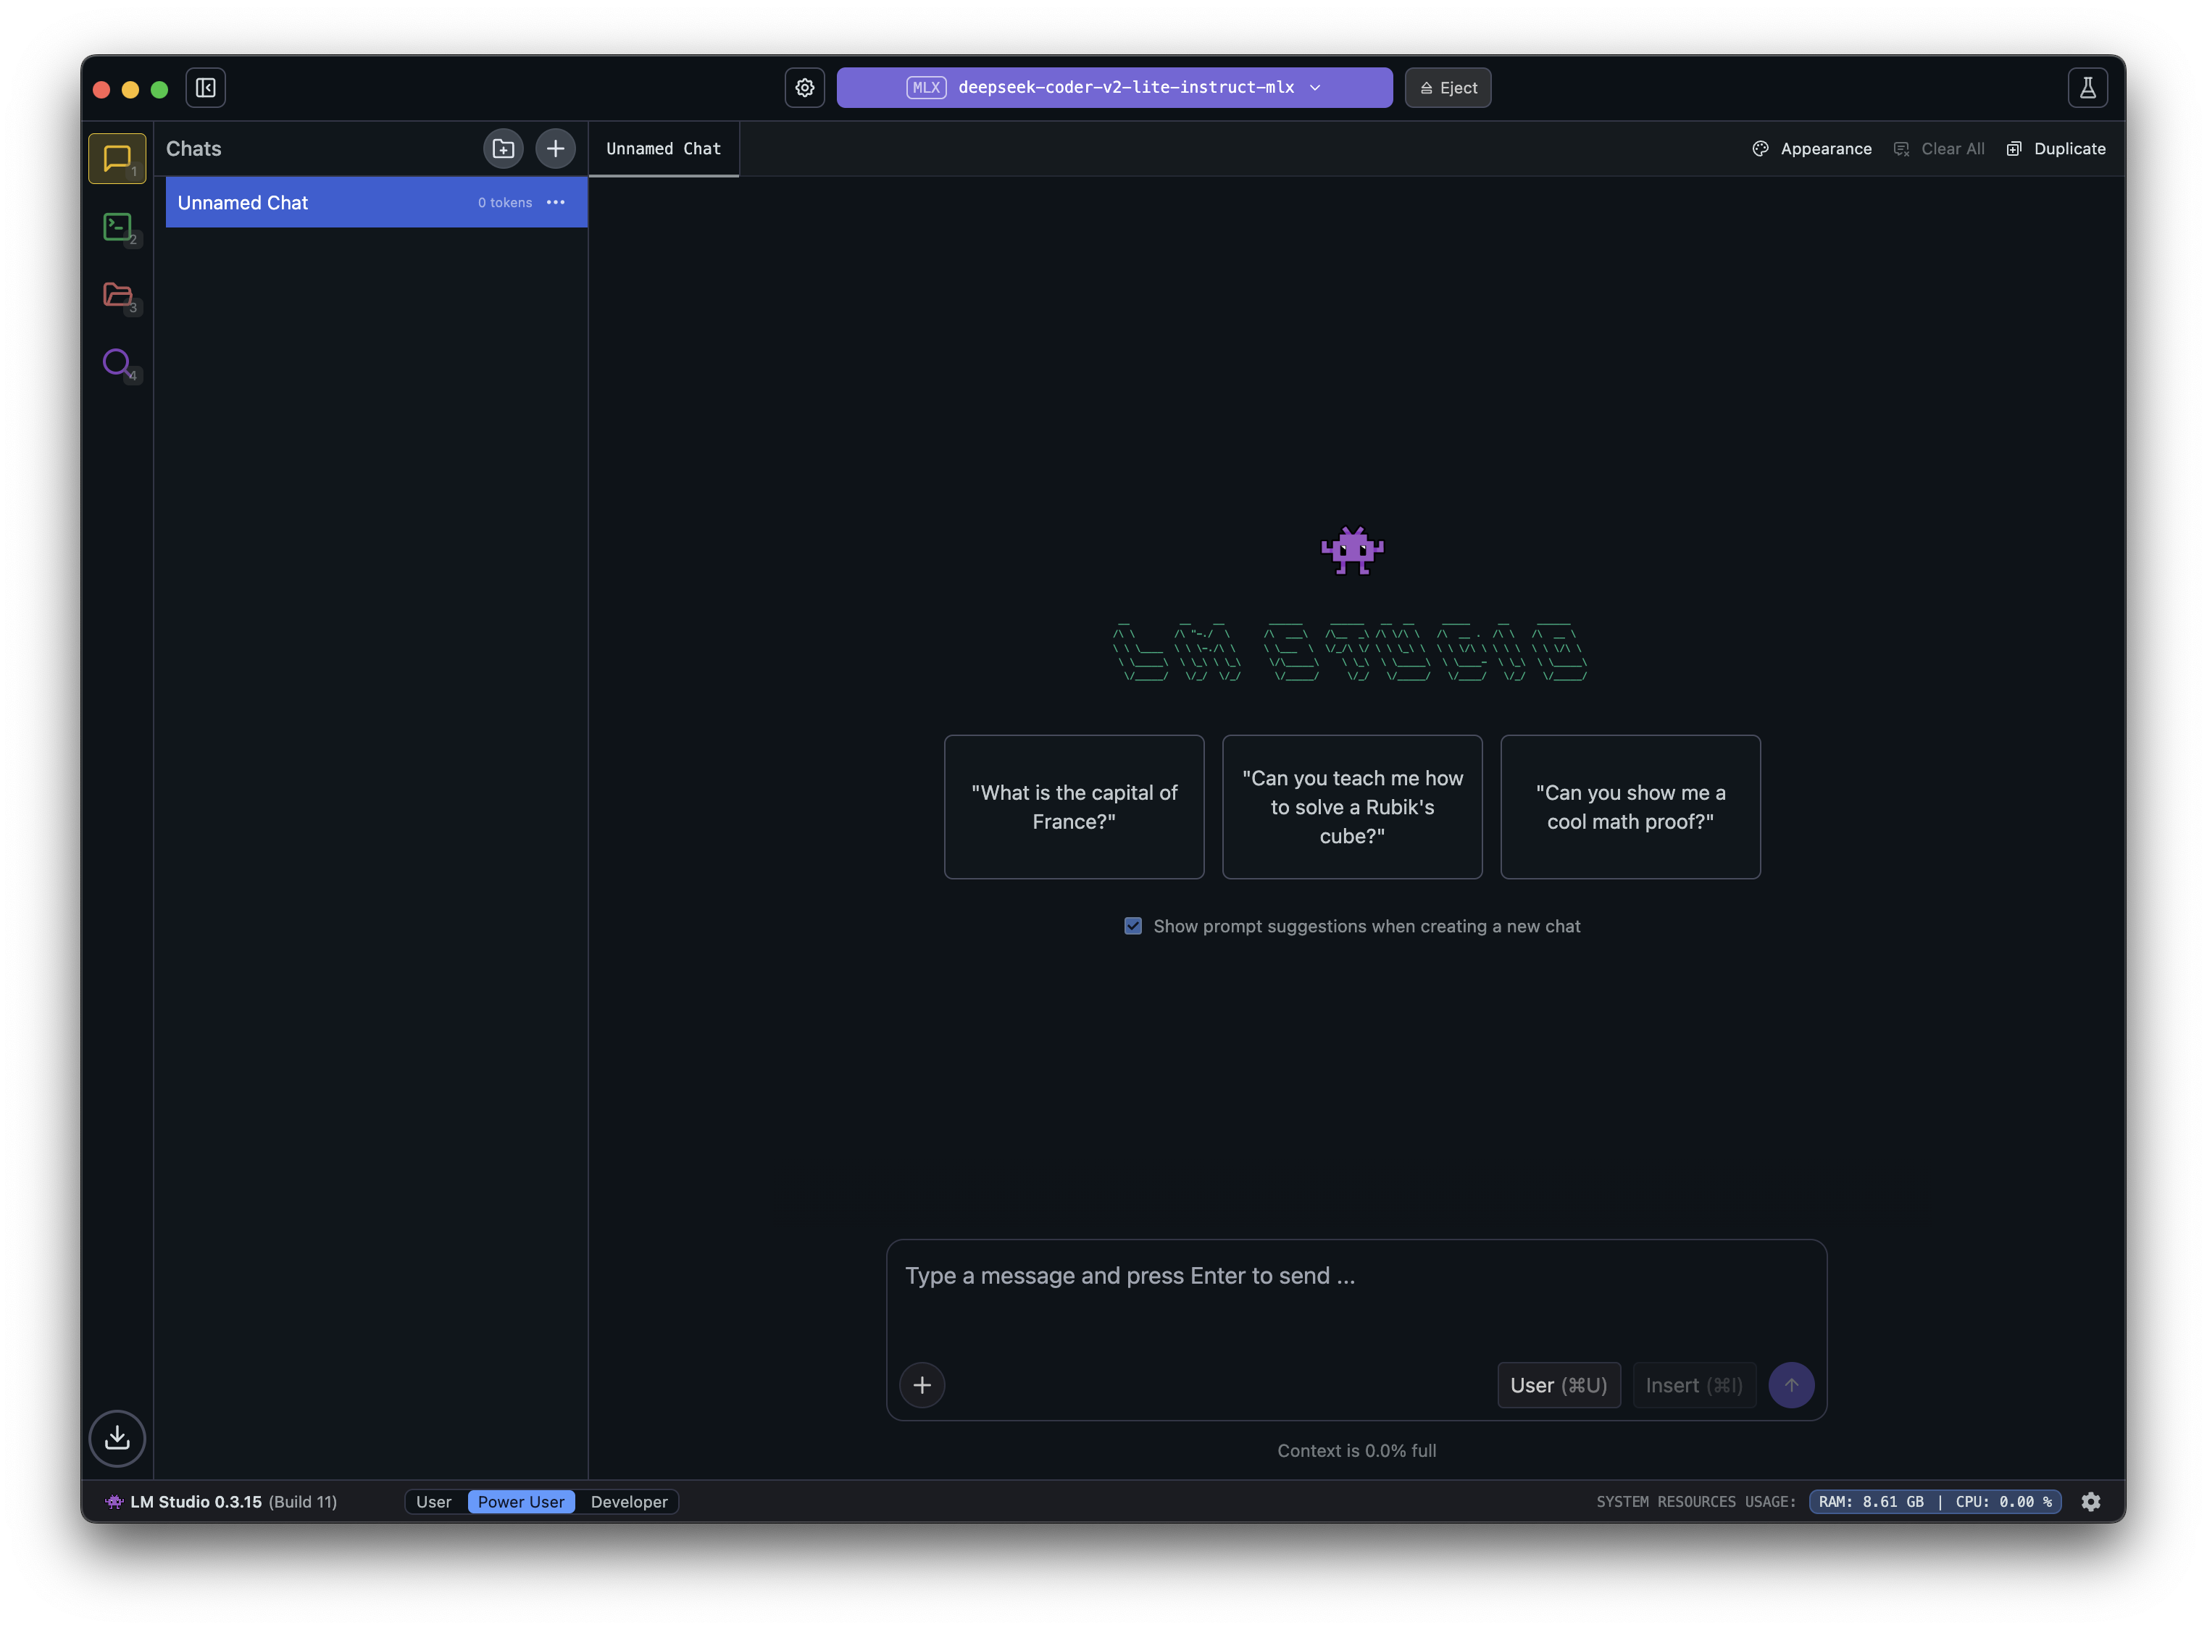The width and height of the screenshot is (2207, 1630).
Task: Open the My Models folder icon
Action: point(117,295)
